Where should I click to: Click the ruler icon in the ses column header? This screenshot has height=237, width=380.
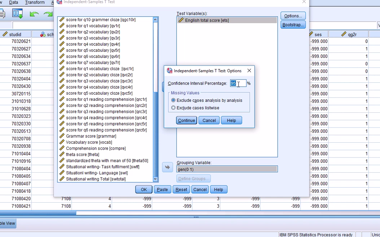(311, 34)
